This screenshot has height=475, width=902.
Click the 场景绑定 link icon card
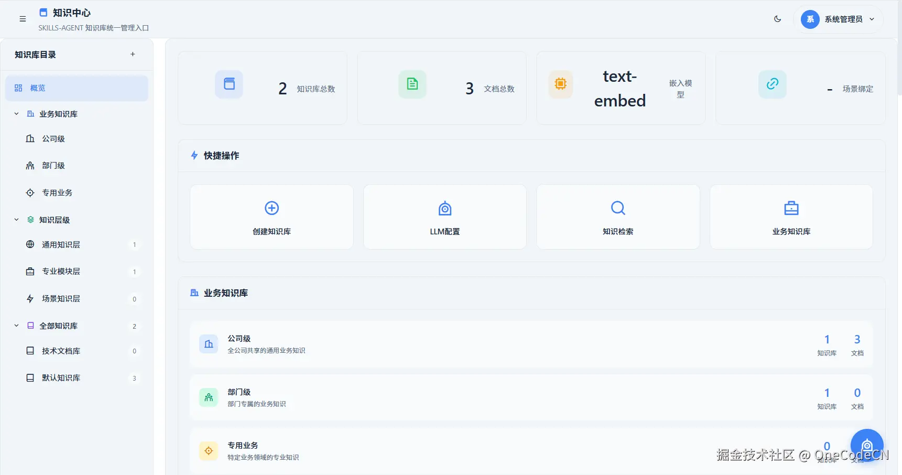pos(772,84)
